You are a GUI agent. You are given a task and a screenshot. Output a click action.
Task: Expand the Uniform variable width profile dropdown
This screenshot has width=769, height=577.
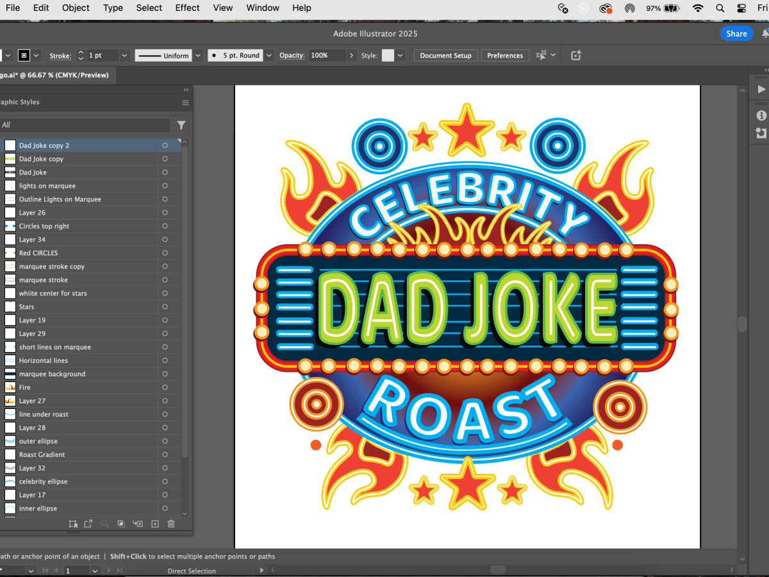pyautogui.click(x=198, y=56)
